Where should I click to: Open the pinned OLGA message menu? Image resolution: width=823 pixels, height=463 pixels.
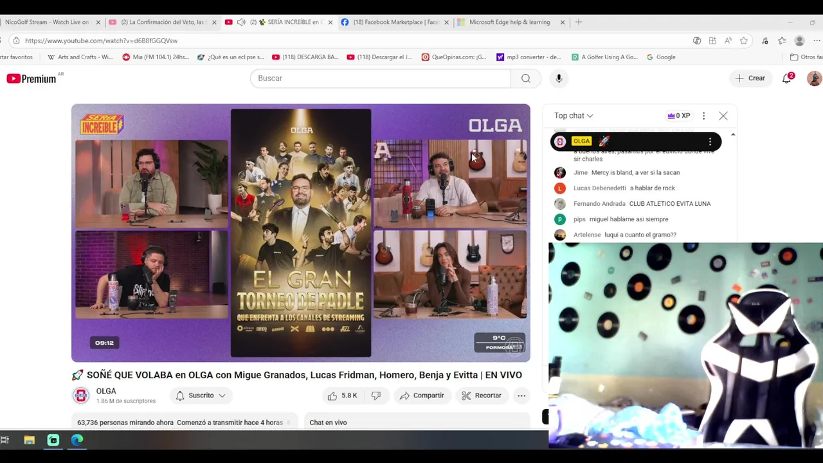click(x=710, y=141)
